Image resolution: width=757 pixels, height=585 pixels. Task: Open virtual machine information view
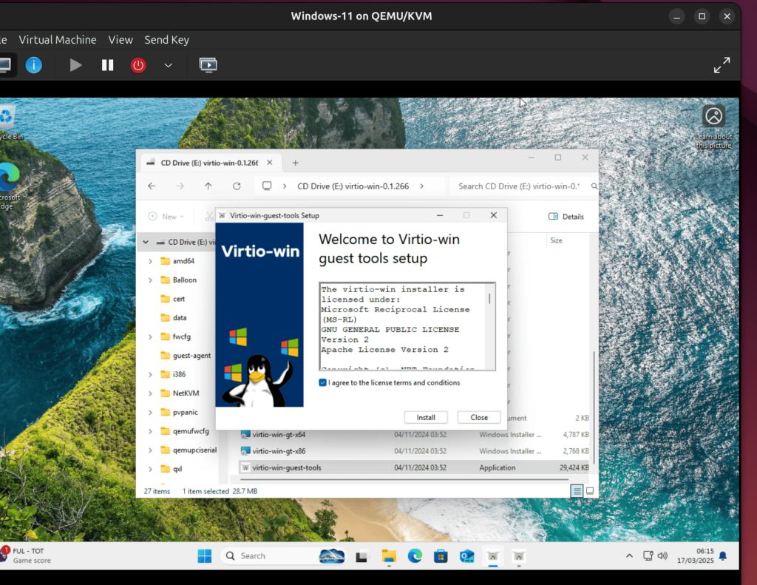33,65
